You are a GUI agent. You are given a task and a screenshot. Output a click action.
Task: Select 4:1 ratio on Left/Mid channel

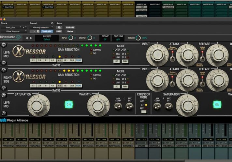[x=52, y=60]
